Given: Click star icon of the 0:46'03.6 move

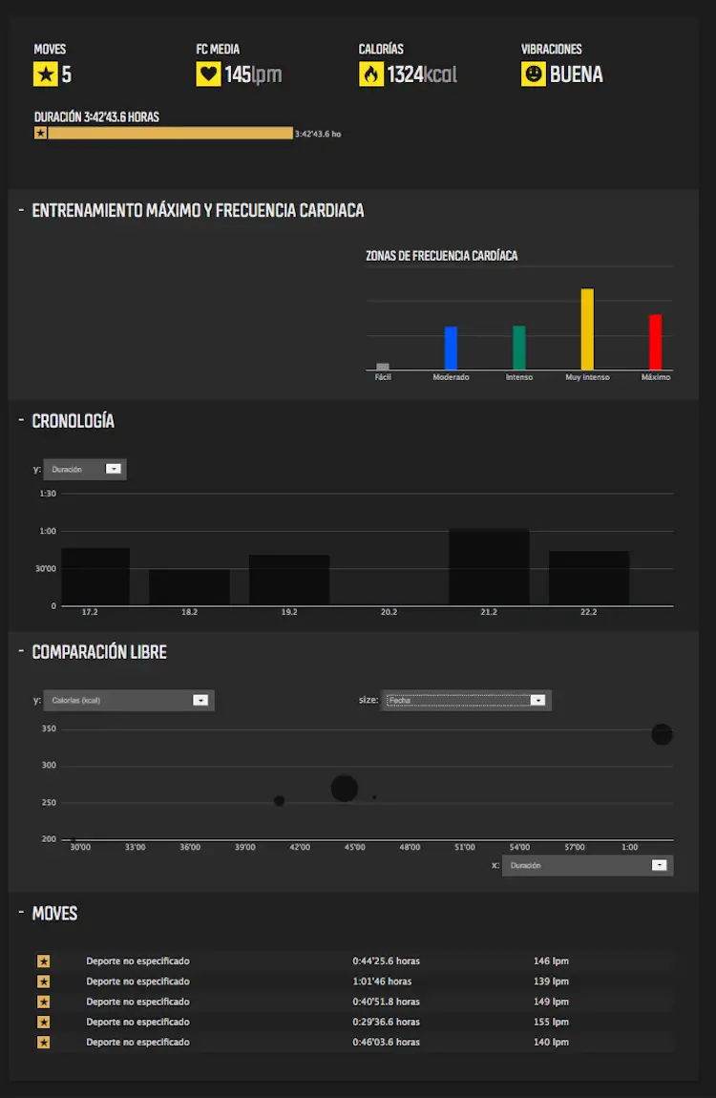Looking at the screenshot, I should pos(43,1043).
